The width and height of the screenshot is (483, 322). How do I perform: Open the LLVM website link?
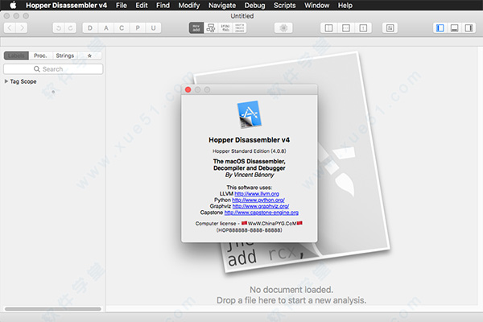[x=257, y=194]
